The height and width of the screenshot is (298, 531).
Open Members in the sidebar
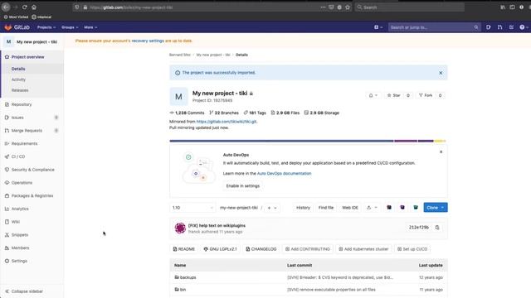(20, 248)
